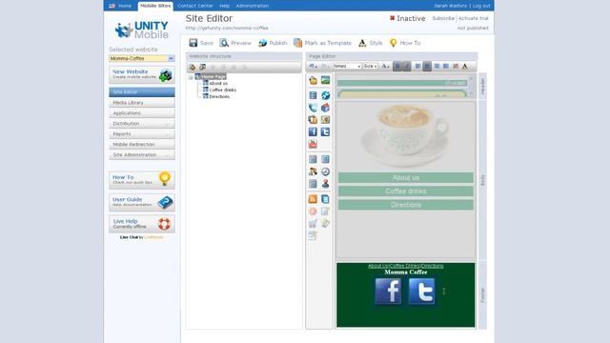Select the YouTube widget icon
Image resolution: width=610 pixels, height=343 pixels.
pyautogui.click(x=313, y=144)
